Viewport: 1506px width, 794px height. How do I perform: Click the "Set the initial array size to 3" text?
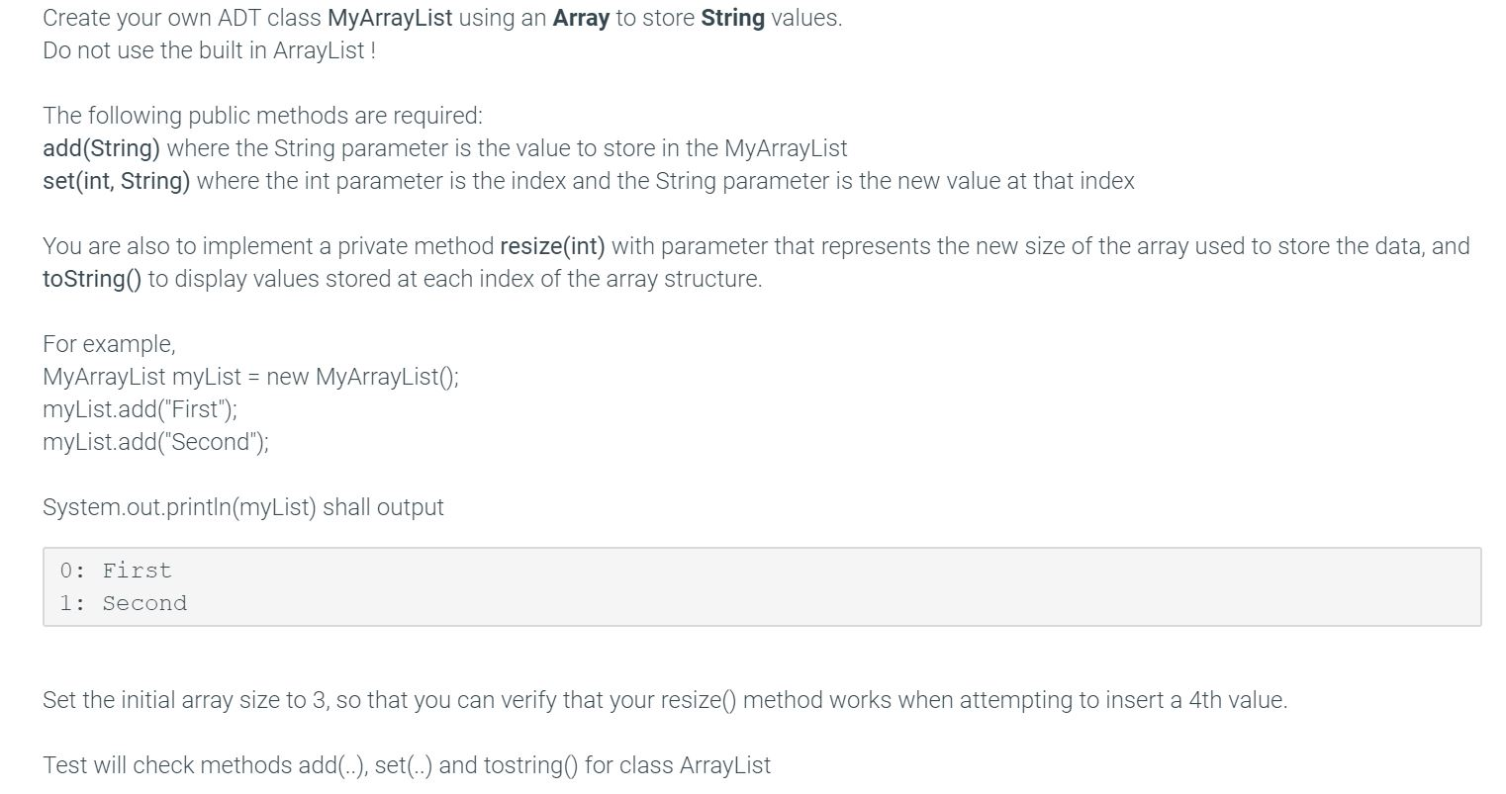[x=185, y=700]
